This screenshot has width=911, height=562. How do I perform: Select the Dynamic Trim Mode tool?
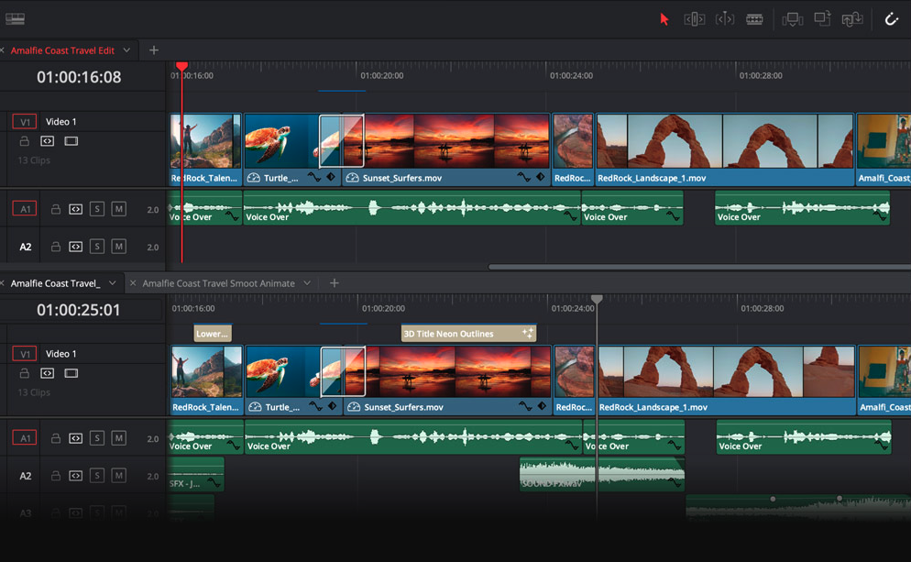tap(725, 18)
